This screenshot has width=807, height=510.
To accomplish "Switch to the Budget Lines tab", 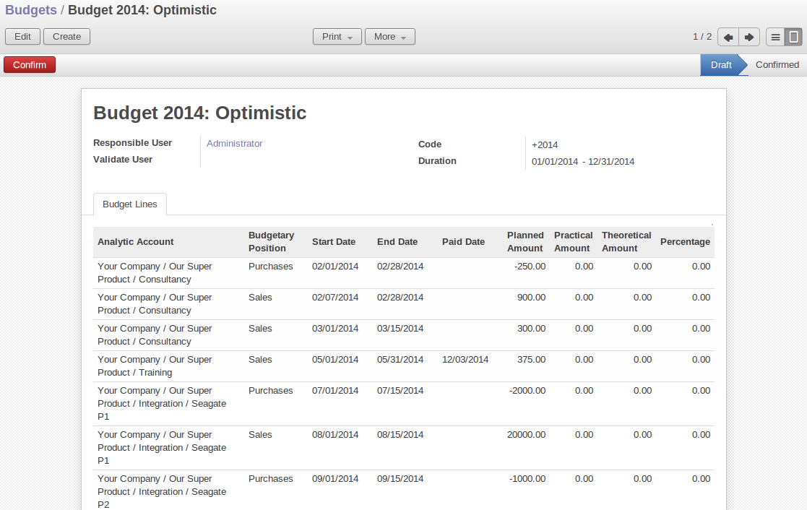I will click(x=129, y=204).
